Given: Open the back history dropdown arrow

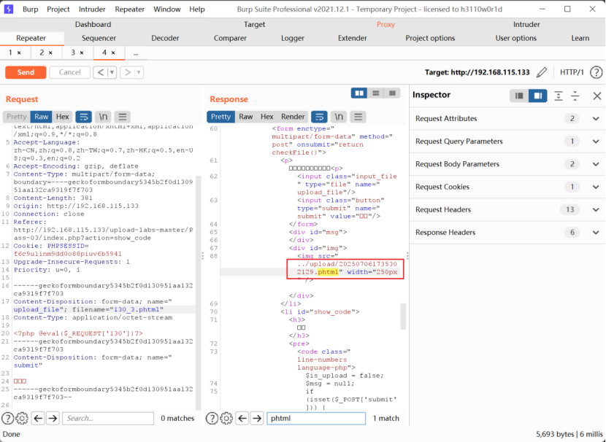Looking at the screenshot, I should coord(112,72).
